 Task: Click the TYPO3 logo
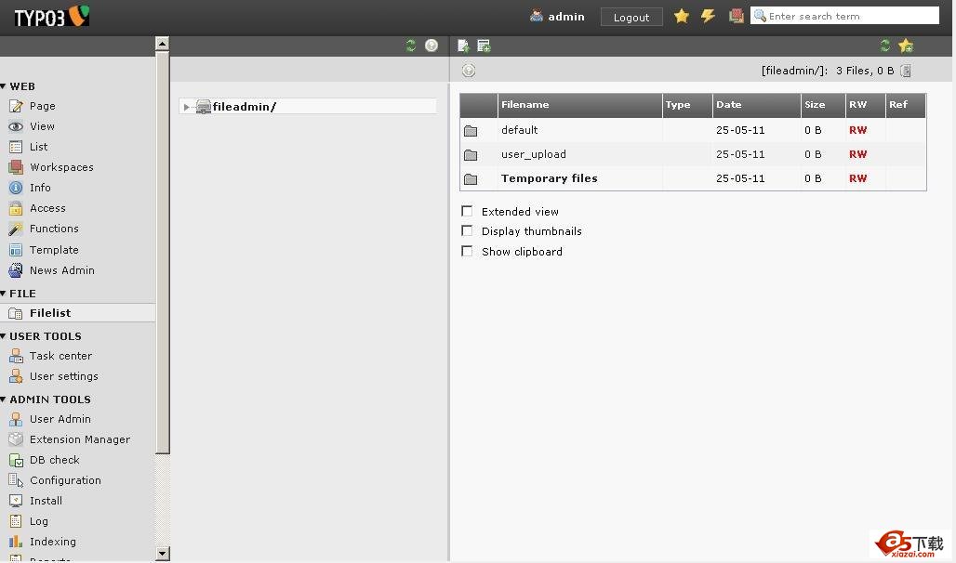pos(51,16)
